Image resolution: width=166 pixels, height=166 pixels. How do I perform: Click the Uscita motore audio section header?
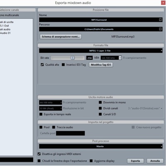[101, 97]
